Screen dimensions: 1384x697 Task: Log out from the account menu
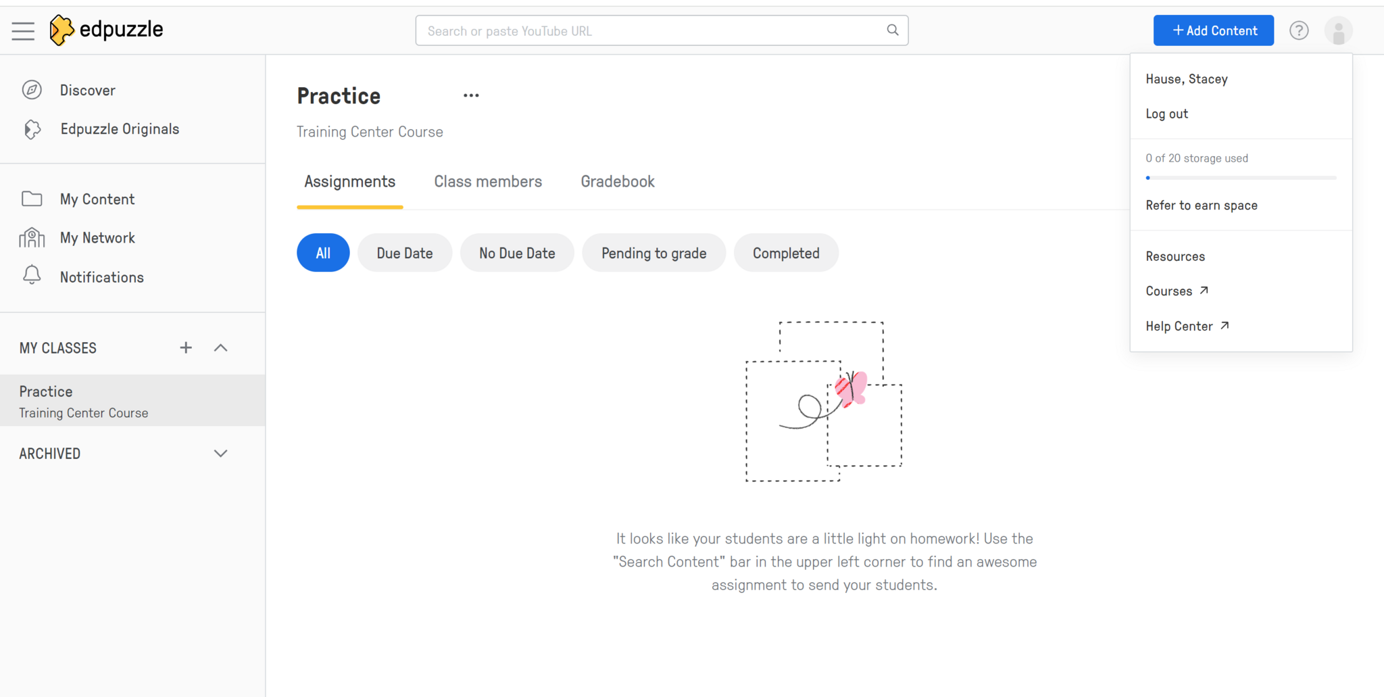pyautogui.click(x=1166, y=114)
